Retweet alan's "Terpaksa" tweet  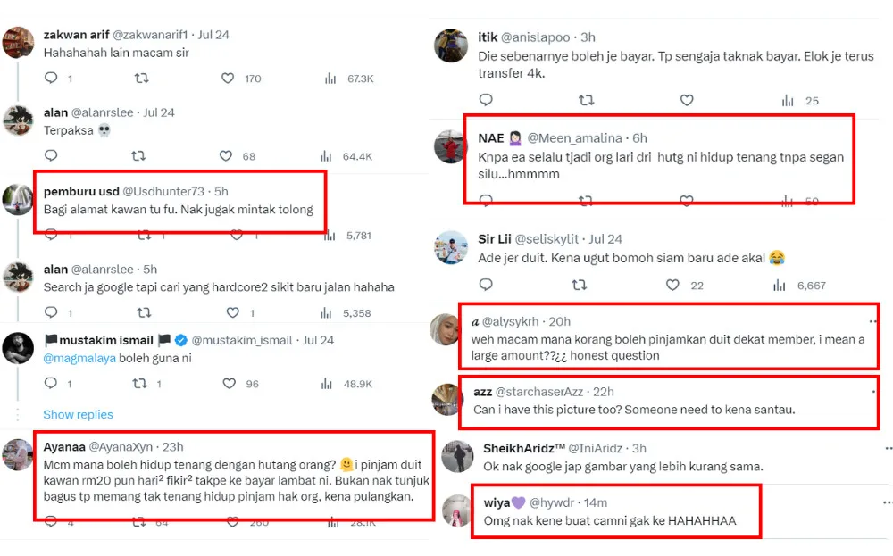click(x=138, y=156)
